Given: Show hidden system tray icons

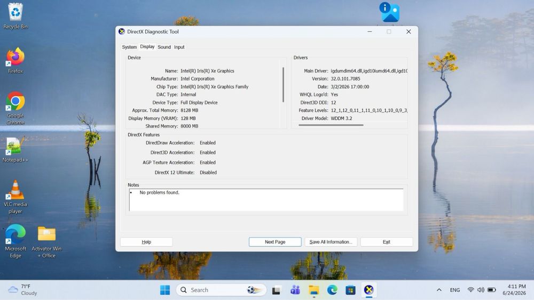Looking at the screenshot, I should click(439, 290).
